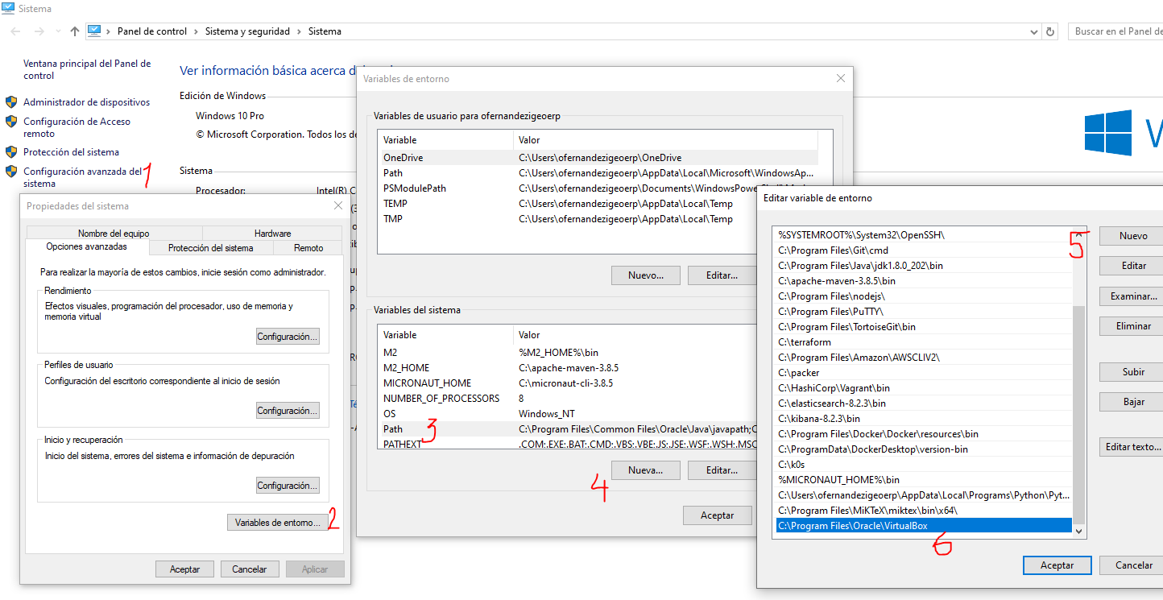Click Cancelar in Propiedades del sistema
The width and height of the screenshot is (1163, 600).
point(250,569)
